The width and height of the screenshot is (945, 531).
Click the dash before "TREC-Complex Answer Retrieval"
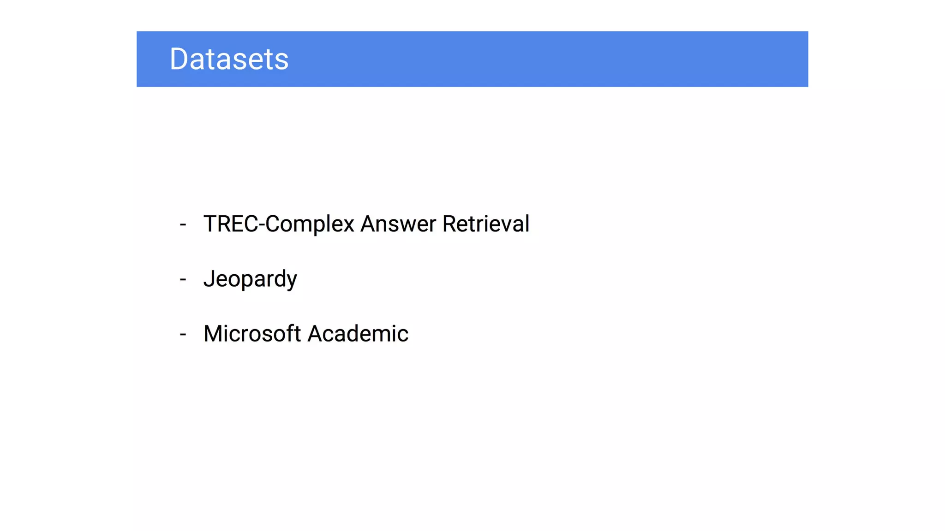tap(183, 225)
